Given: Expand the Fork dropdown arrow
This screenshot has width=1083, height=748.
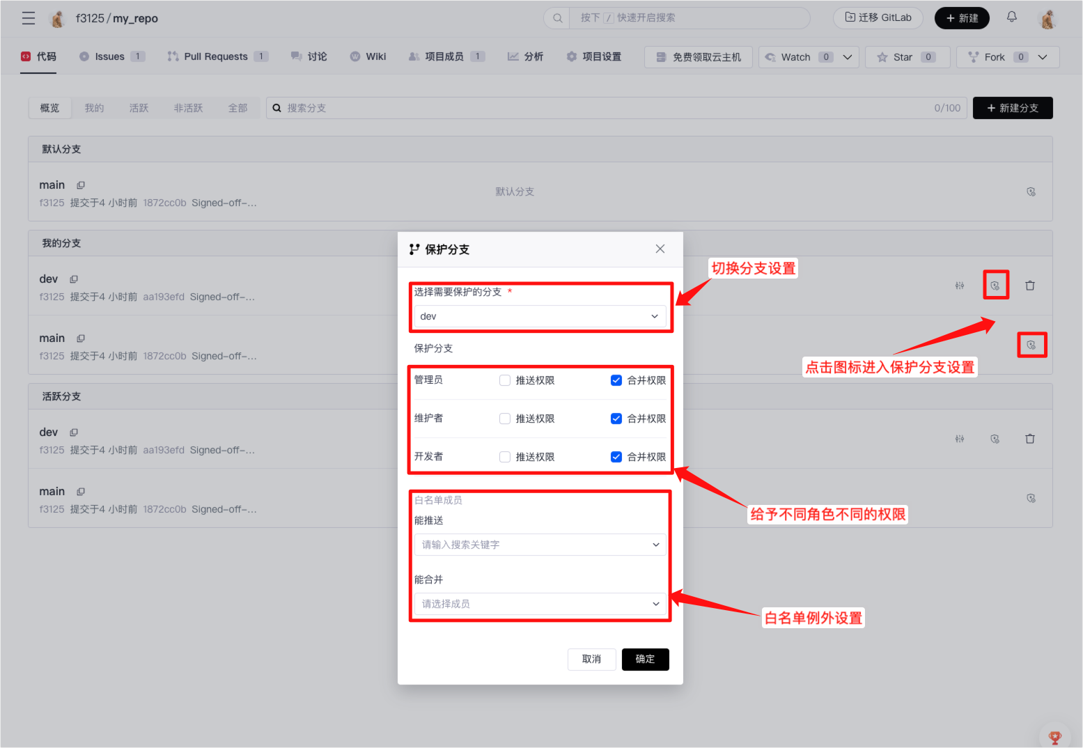Looking at the screenshot, I should (x=1042, y=57).
